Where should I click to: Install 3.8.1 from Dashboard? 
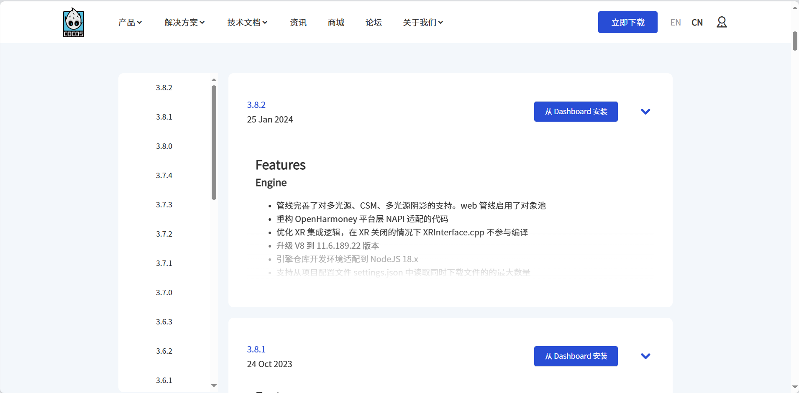[576, 356]
